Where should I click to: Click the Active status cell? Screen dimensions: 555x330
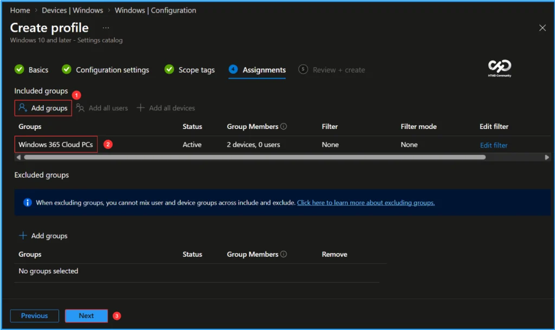click(192, 145)
